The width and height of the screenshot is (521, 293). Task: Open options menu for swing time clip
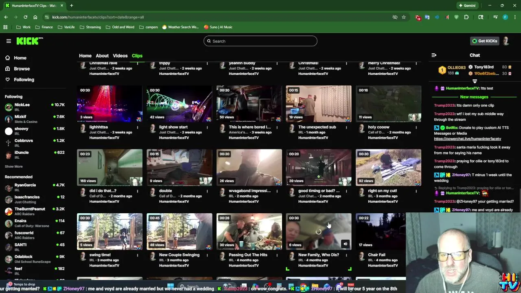click(x=138, y=255)
